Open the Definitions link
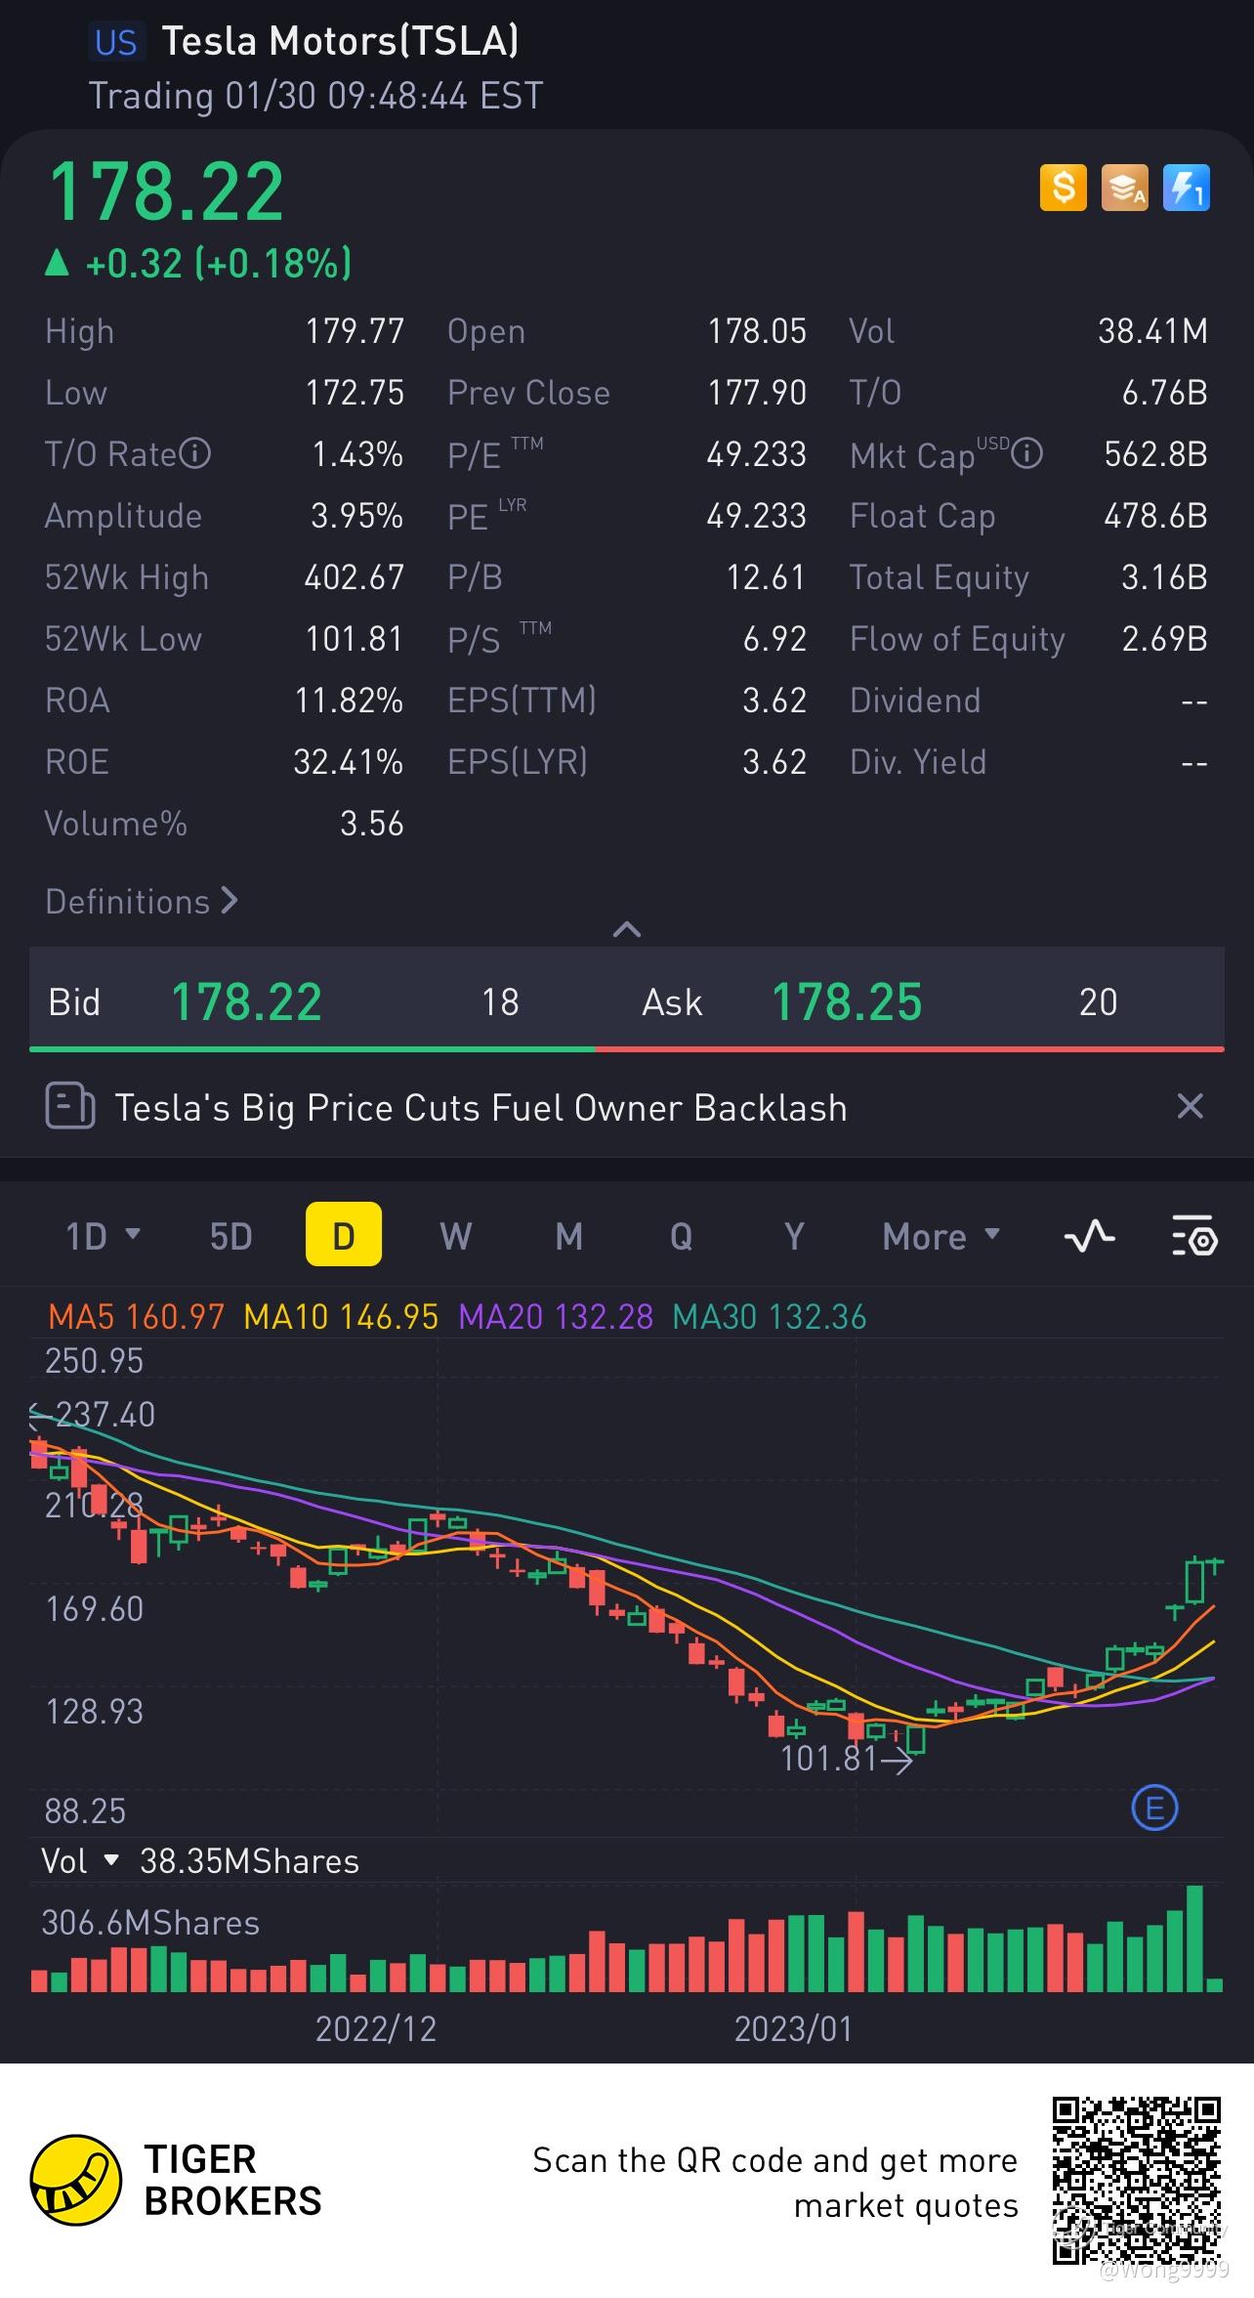Viewport: 1254px width, 2298px height. point(142,901)
